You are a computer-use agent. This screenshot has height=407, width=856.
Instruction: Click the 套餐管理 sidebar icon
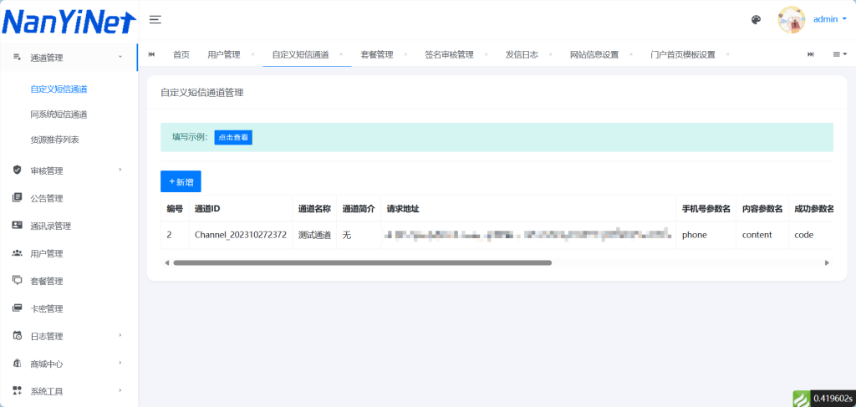point(17,281)
